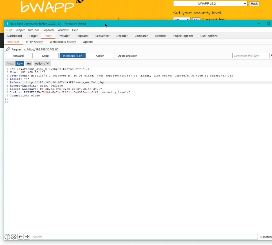
Task: Click the GET request line in editor
Action: click(50, 69)
